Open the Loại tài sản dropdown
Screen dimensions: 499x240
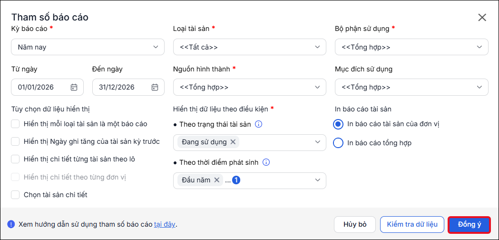pos(249,47)
